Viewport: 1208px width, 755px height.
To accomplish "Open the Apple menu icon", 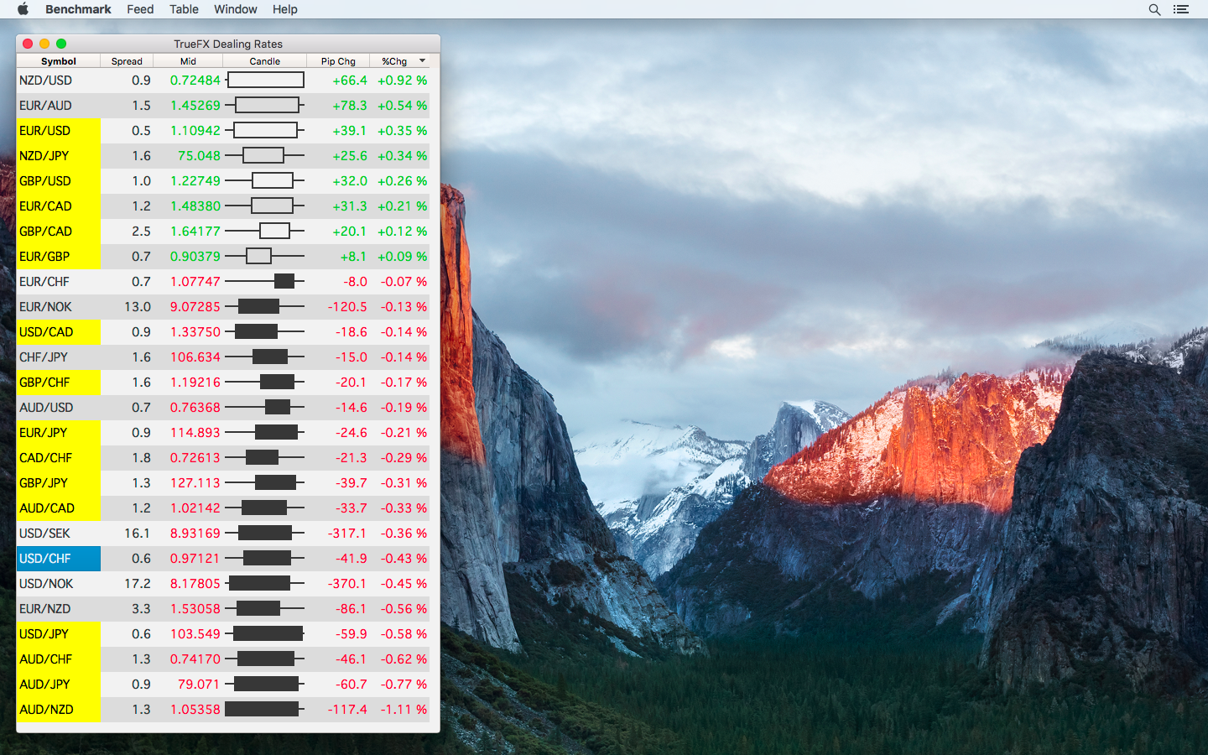I will 23,9.
